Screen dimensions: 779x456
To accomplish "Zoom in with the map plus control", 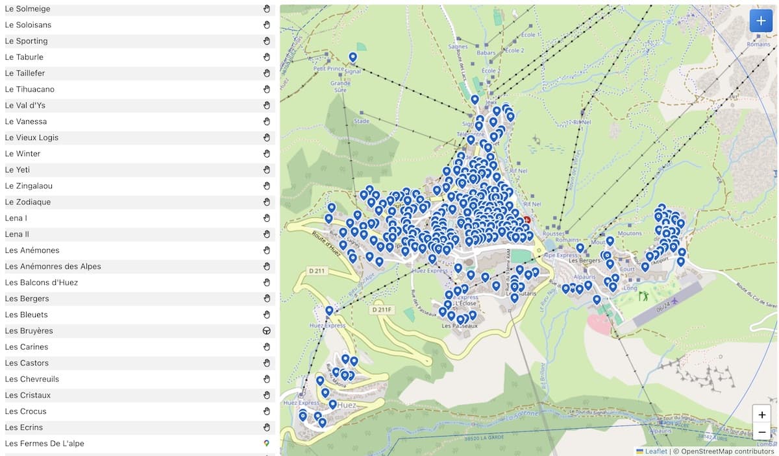I will (x=761, y=414).
